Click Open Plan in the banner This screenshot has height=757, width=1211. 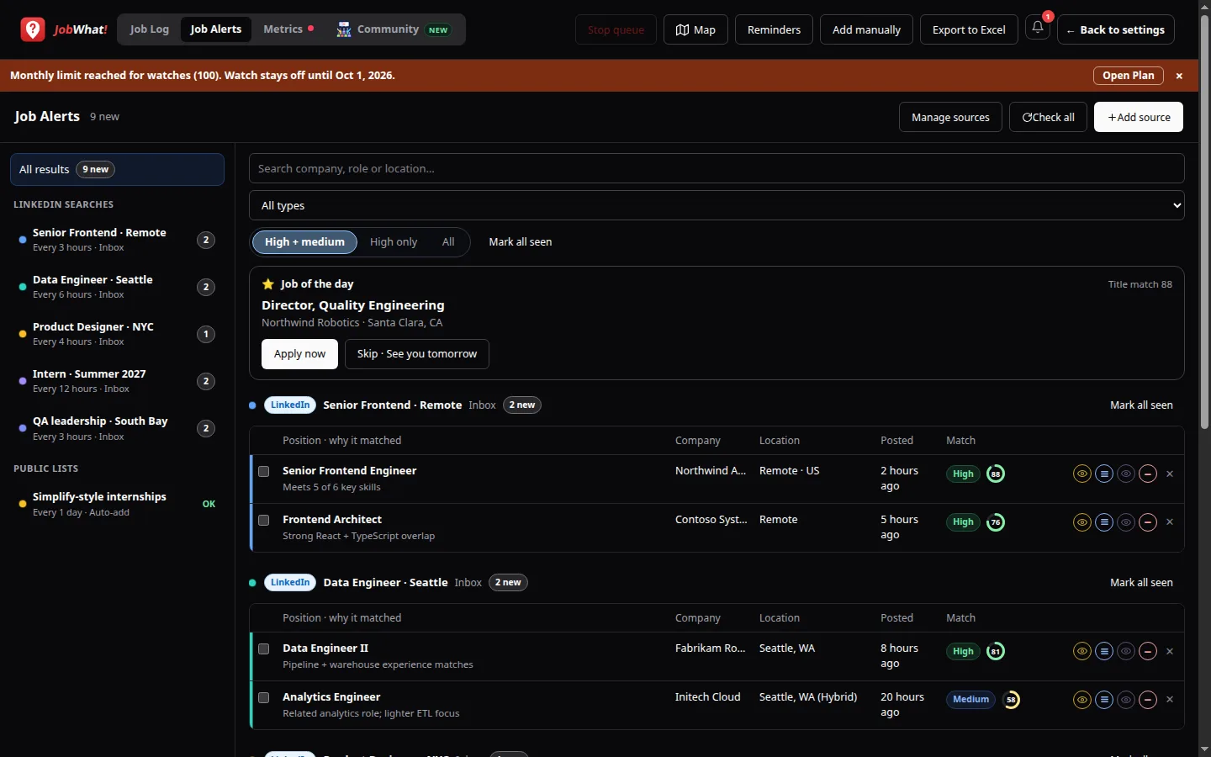[1129, 76]
